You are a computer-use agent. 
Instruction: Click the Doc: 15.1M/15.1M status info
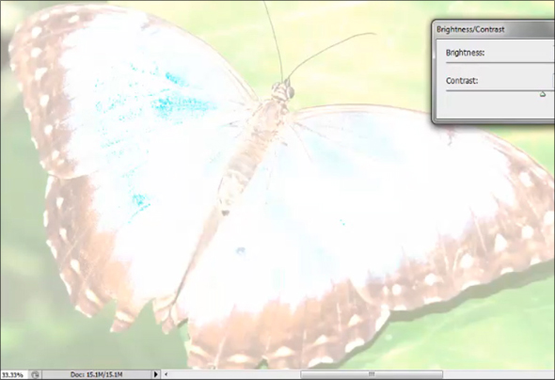pyautogui.click(x=96, y=374)
